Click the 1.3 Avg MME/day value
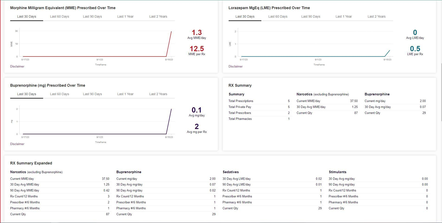 (x=197, y=32)
